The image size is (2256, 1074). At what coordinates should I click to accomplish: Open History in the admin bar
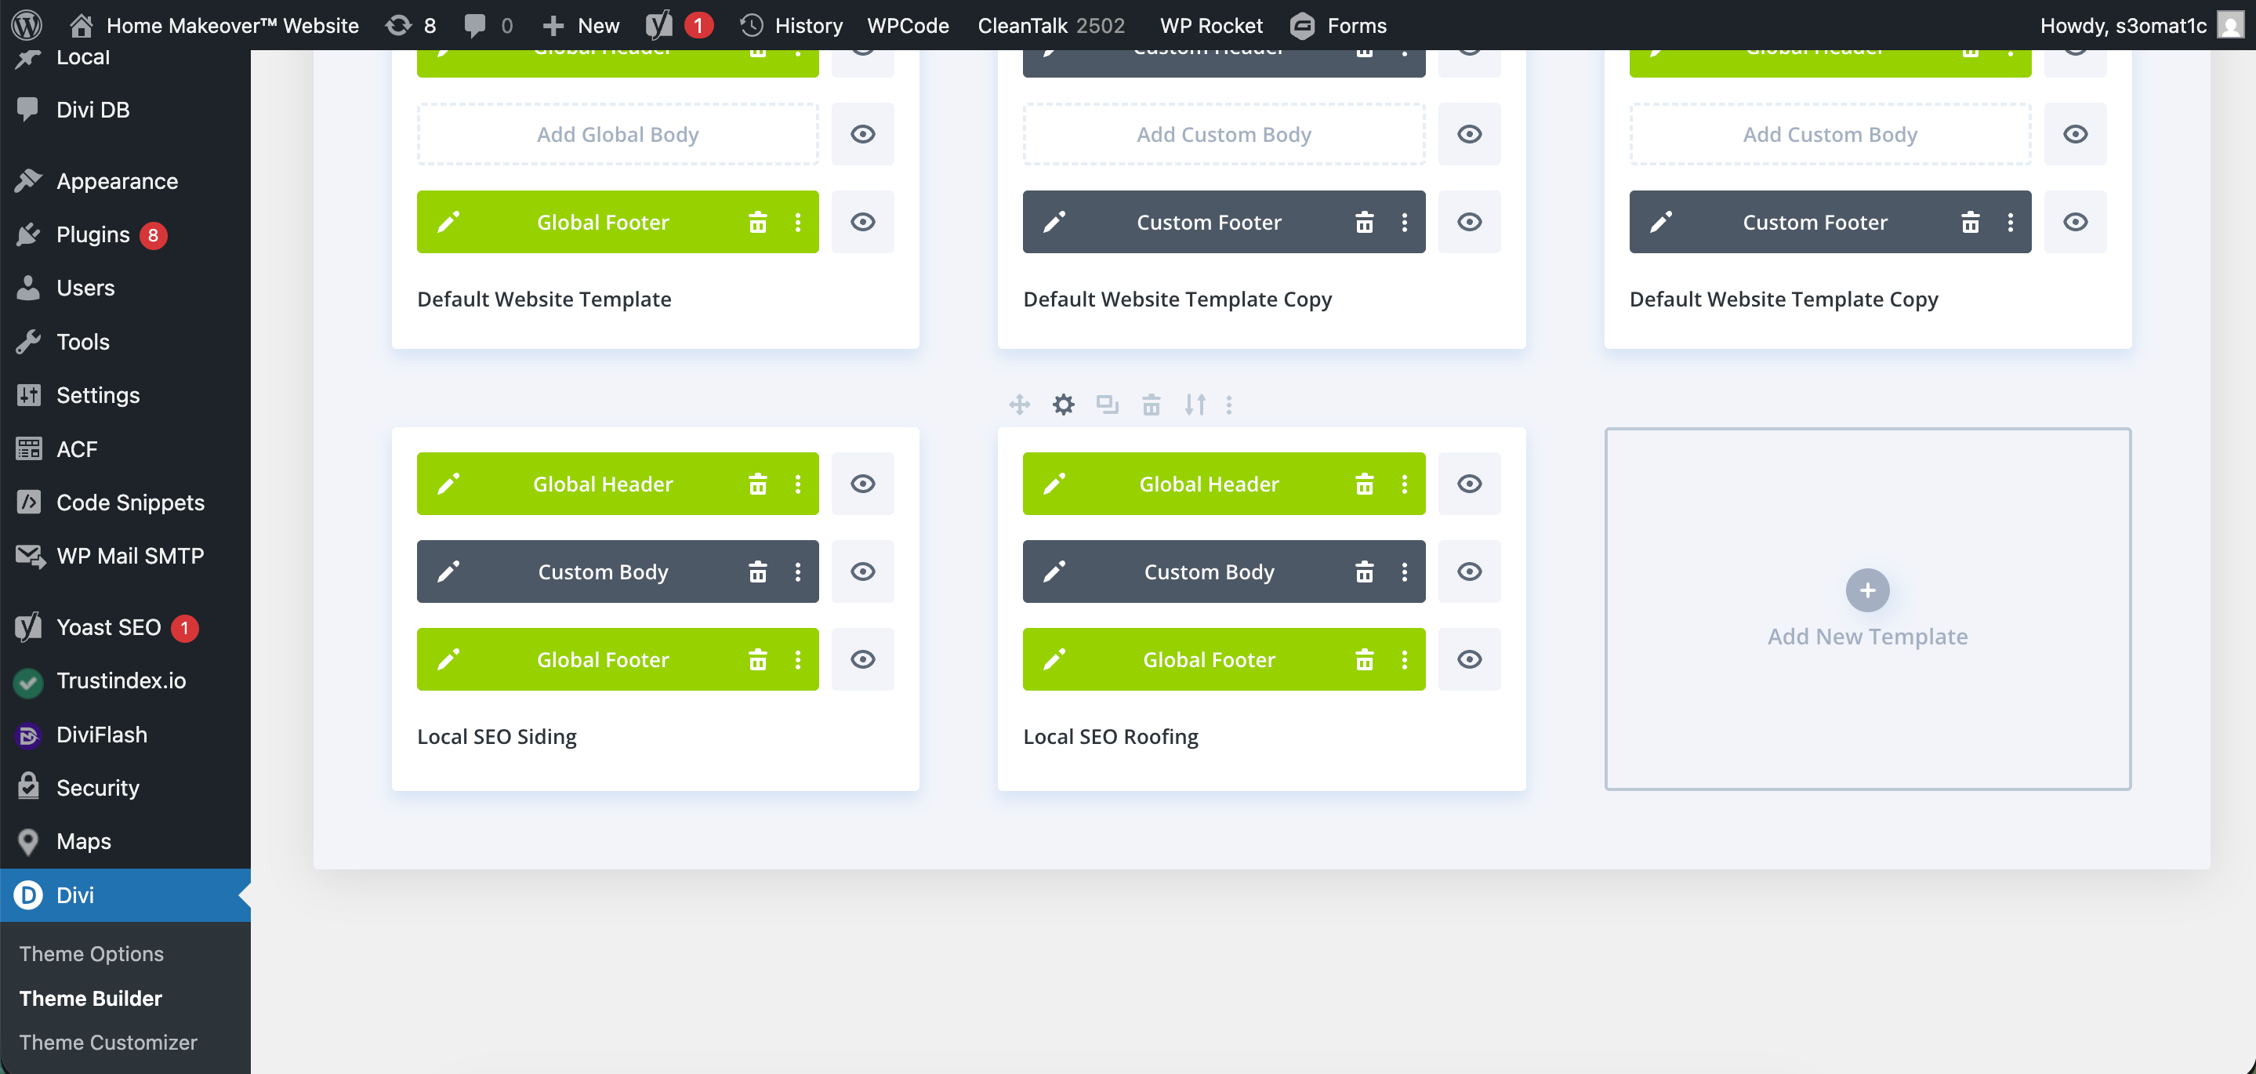[792, 25]
